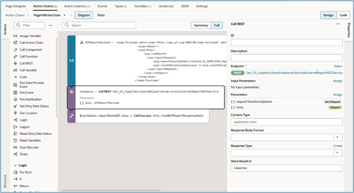Switch the editor to Design mode
The height and width of the screenshot is (193, 354).
pos(329,15)
